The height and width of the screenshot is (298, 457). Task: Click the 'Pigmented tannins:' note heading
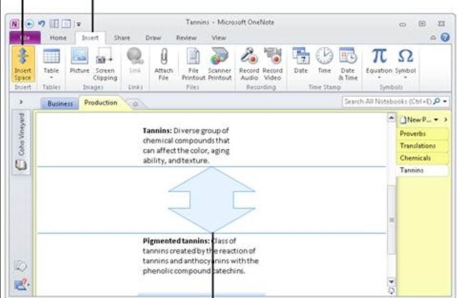pos(176,241)
